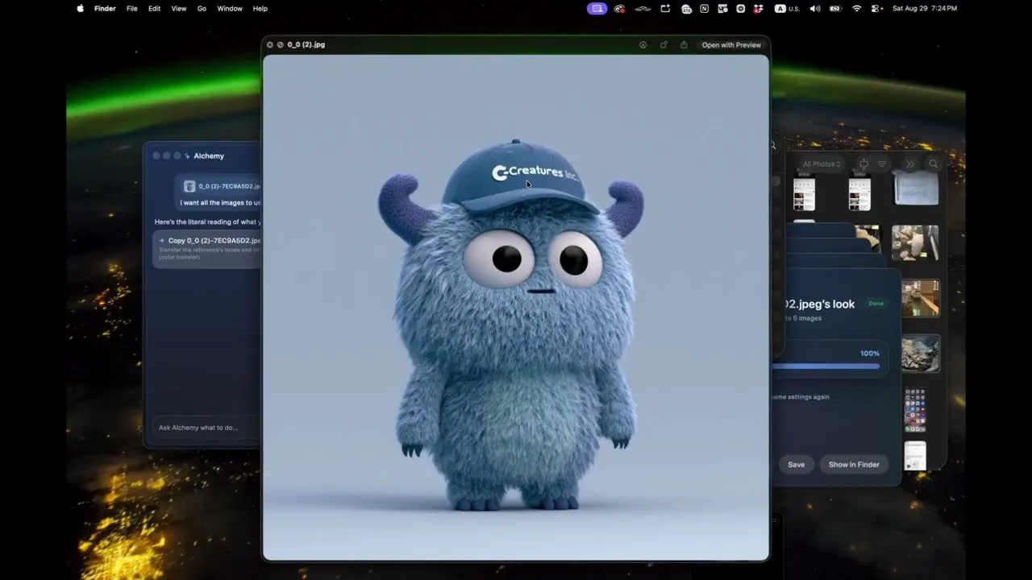Open the Edit menu
The image size is (1032, 580).
tap(154, 8)
